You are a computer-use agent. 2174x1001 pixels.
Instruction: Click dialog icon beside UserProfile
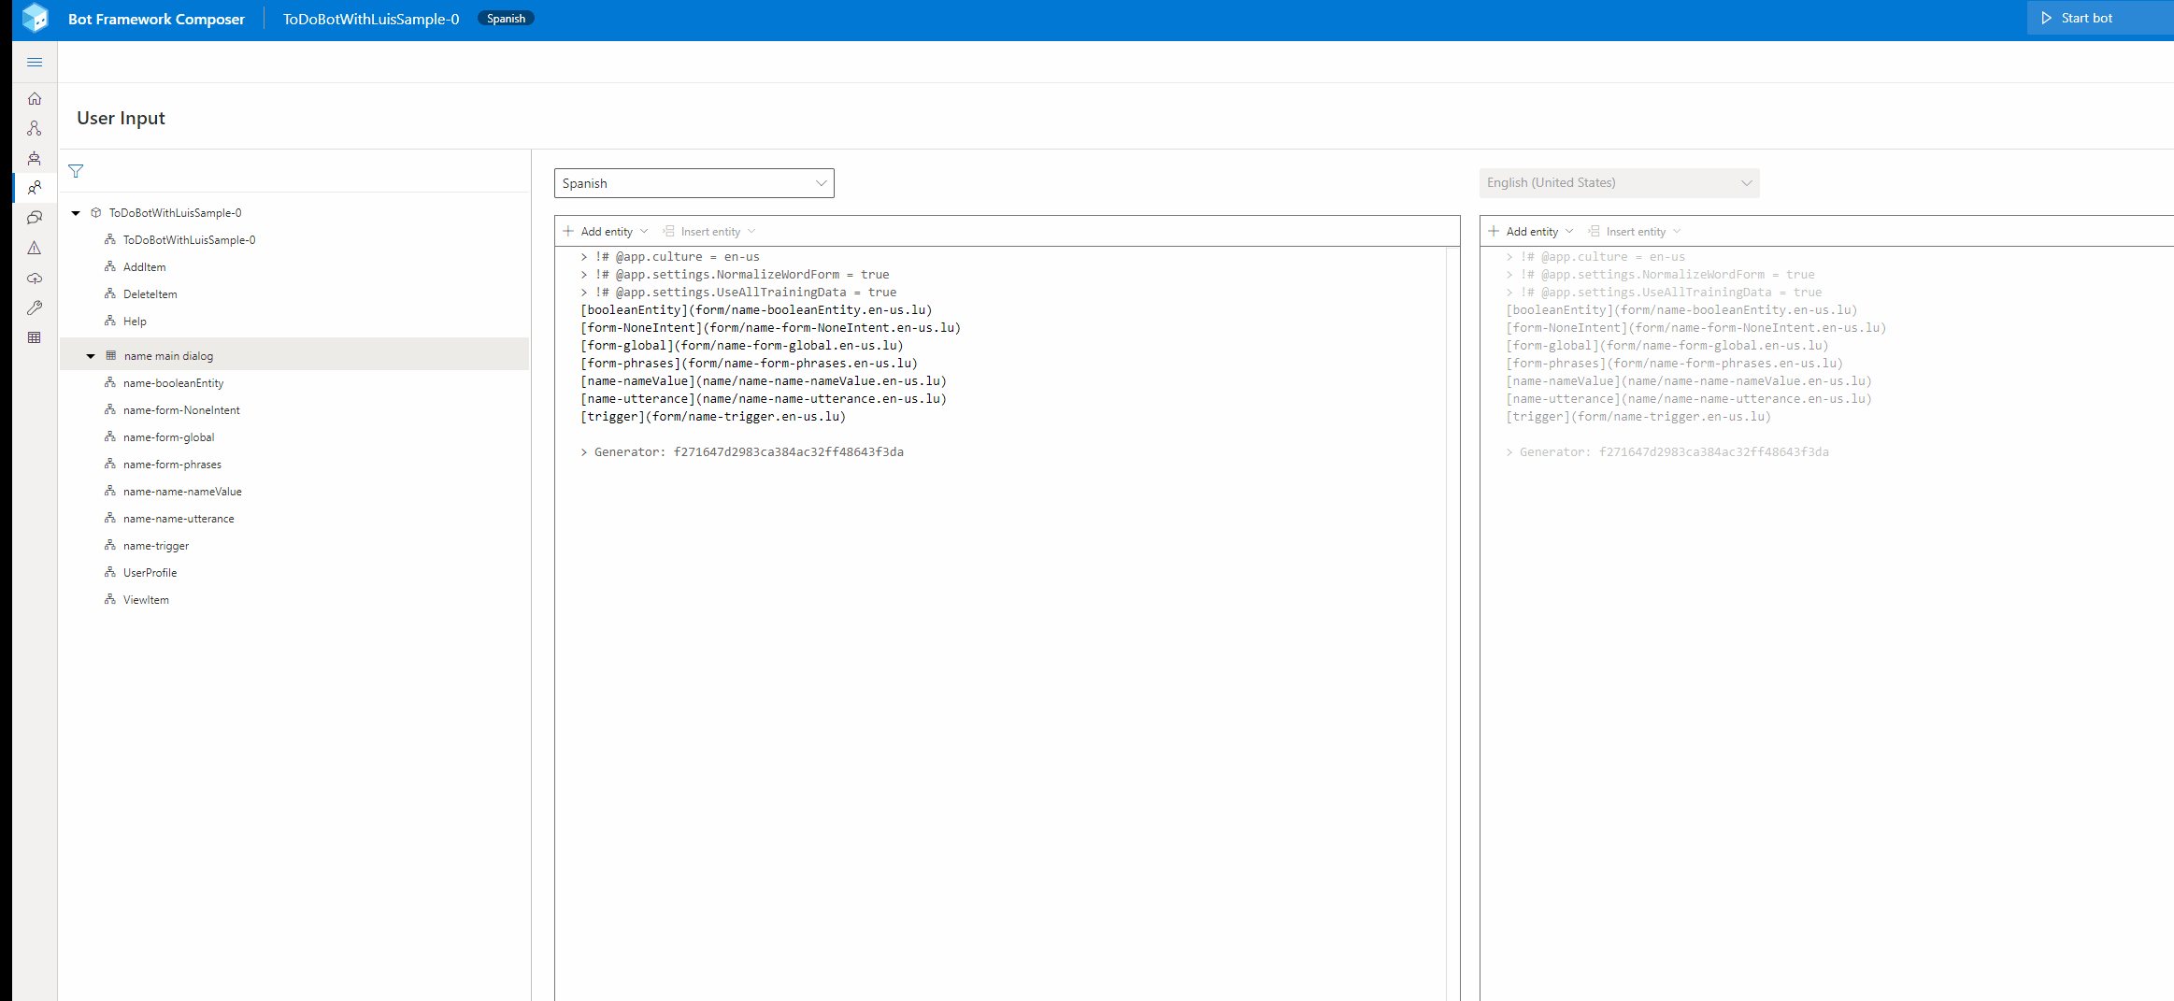pyautogui.click(x=110, y=572)
